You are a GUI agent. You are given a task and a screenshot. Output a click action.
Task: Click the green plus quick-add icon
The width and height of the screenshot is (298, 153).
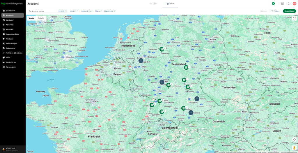point(273,3)
